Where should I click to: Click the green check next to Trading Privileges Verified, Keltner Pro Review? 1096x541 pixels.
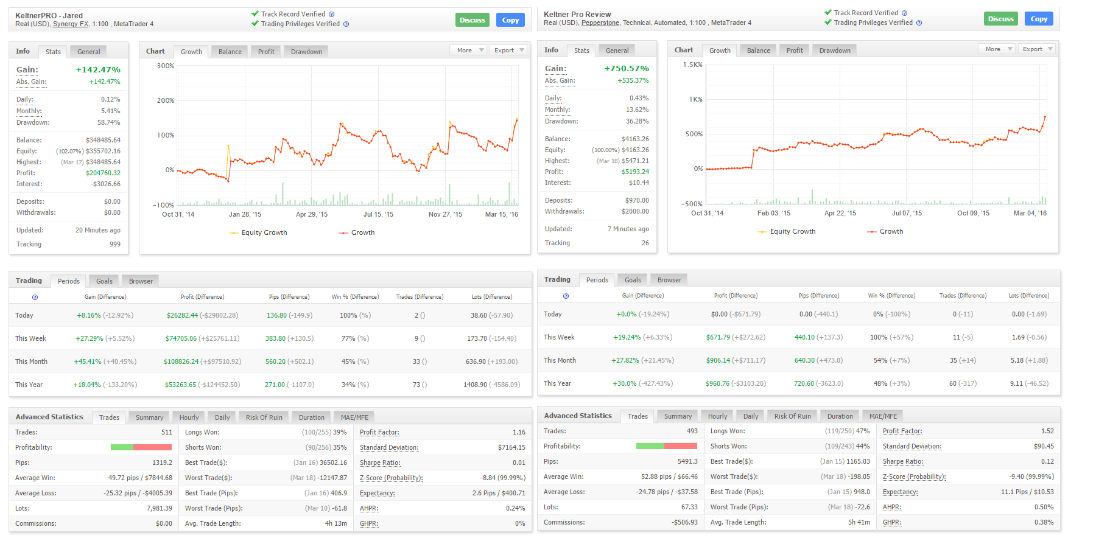(828, 23)
